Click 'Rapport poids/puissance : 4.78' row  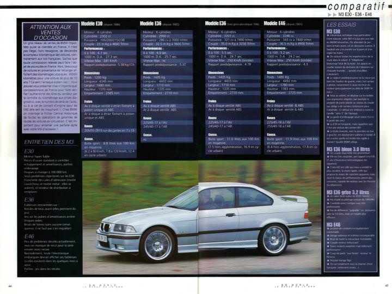230,64
